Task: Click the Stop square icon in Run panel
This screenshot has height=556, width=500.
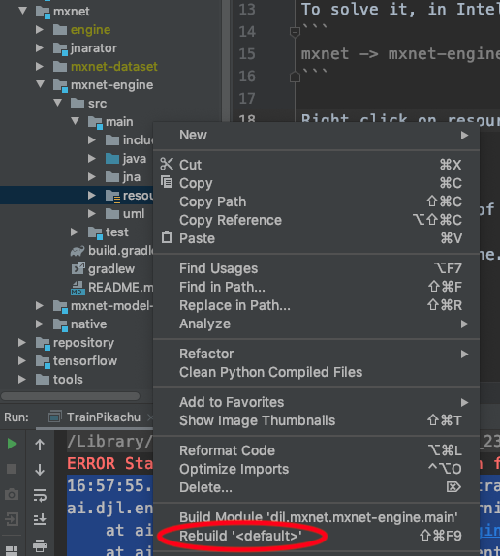Action: 12,469
